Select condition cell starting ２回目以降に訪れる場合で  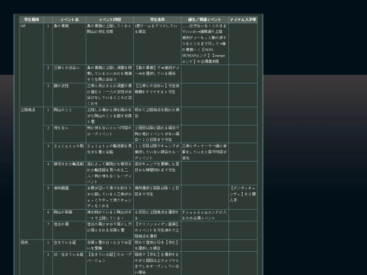point(157,134)
